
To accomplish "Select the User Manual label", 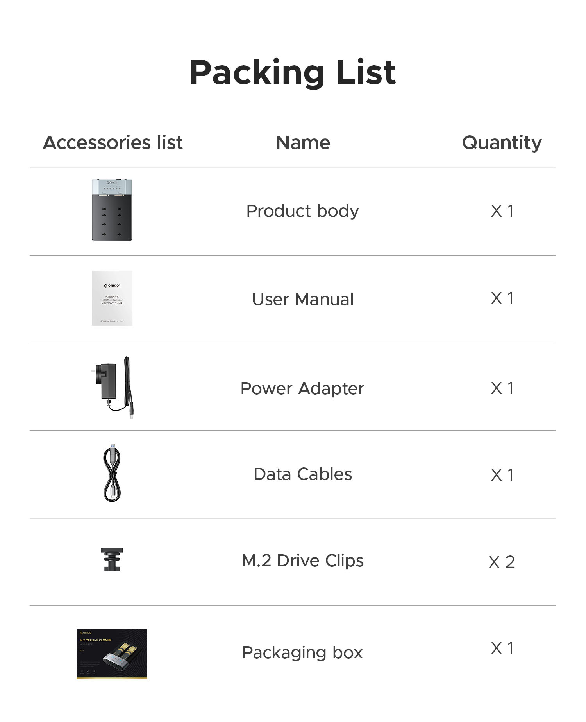I will click(303, 299).
